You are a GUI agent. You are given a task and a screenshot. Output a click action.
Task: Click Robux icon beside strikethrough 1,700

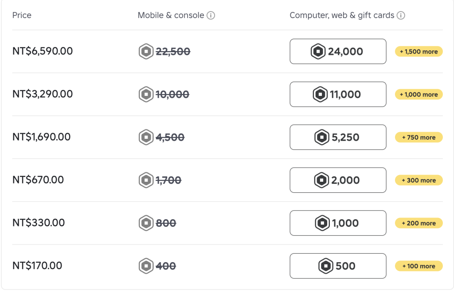click(x=146, y=180)
